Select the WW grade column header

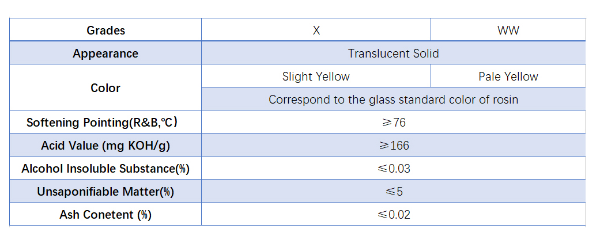coord(508,29)
